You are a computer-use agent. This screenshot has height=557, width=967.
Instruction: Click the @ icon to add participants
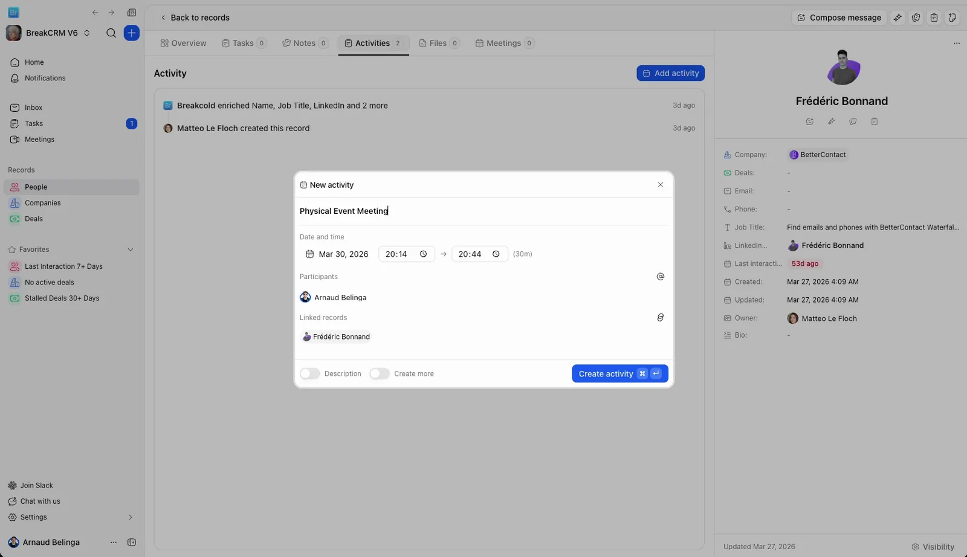(661, 277)
